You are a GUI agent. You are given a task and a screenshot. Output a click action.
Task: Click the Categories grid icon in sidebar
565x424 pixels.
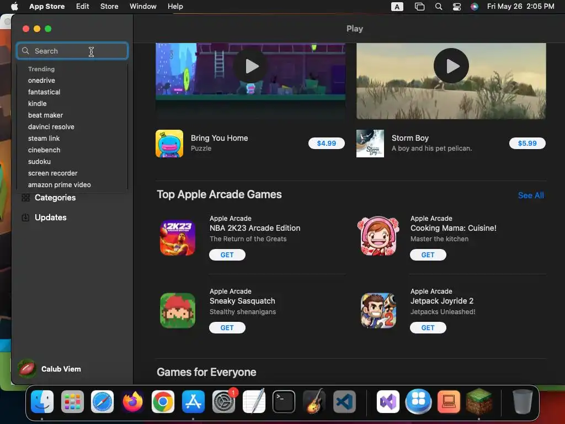coord(25,198)
